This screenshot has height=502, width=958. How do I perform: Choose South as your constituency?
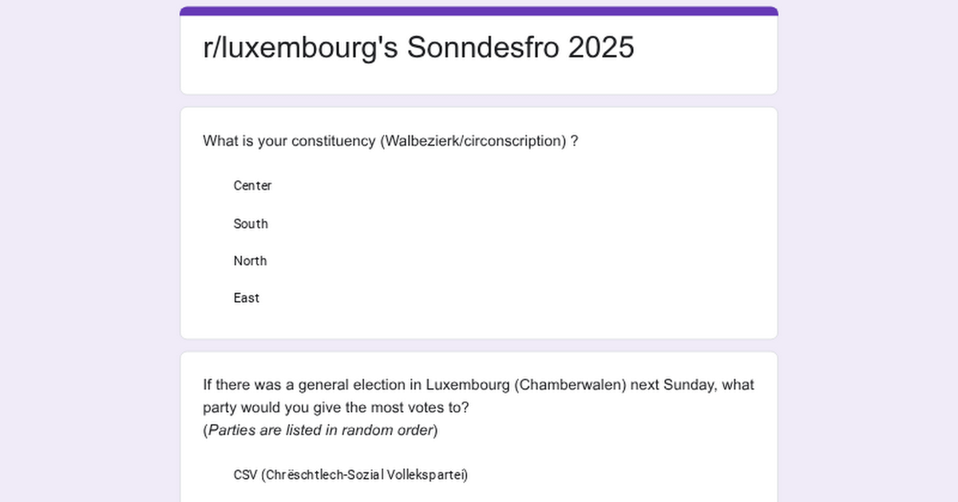[x=251, y=224]
